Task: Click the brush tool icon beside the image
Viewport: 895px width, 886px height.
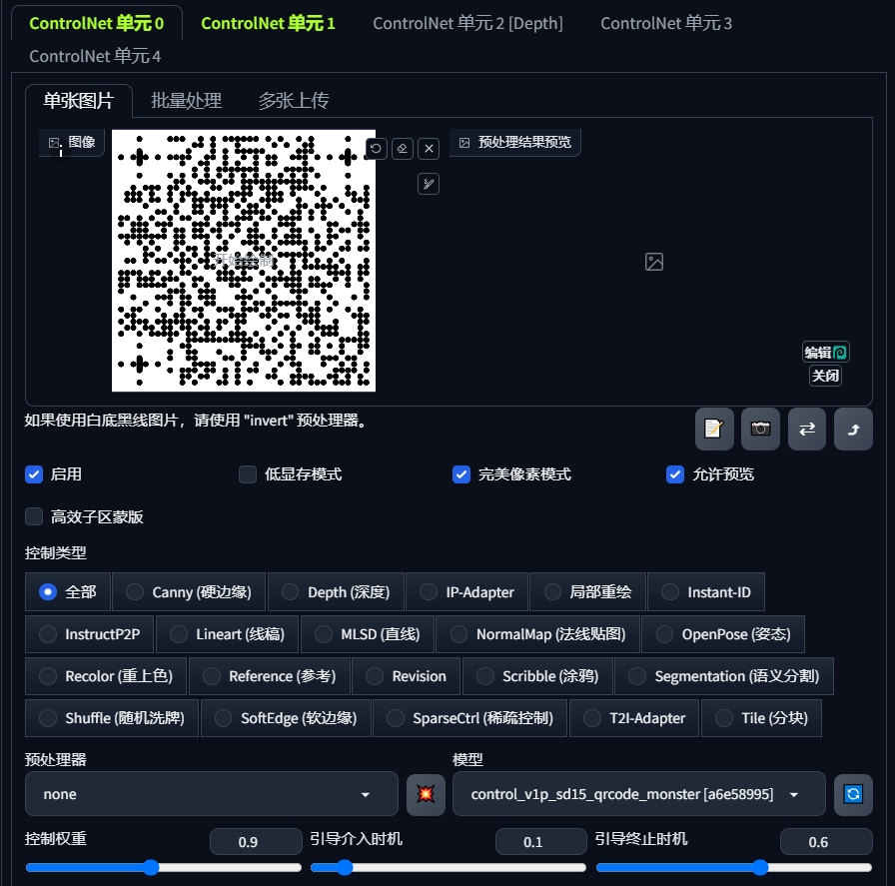Action: pos(429,184)
